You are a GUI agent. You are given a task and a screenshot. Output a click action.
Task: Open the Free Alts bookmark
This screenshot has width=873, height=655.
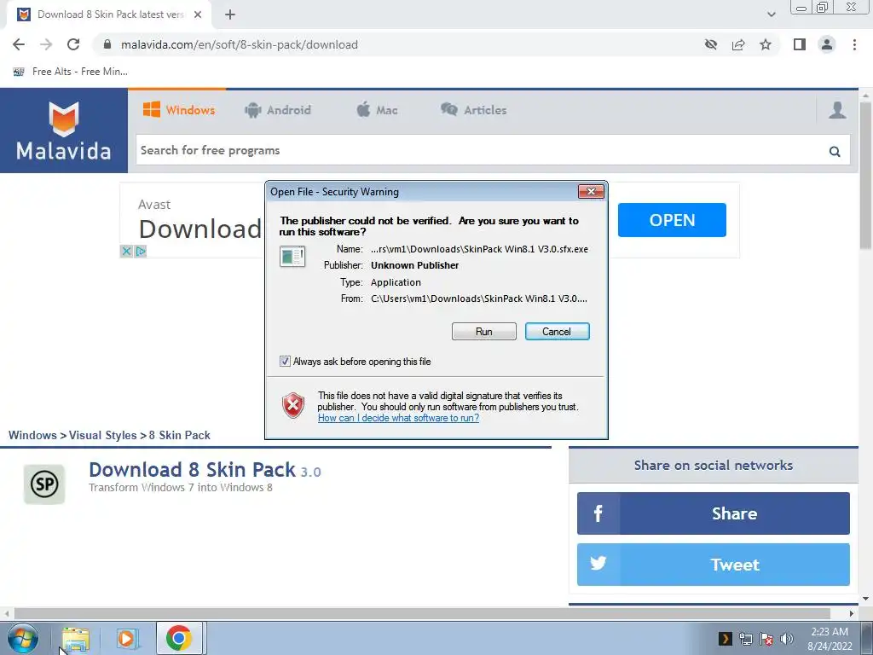pyautogui.click(x=70, y=72)
